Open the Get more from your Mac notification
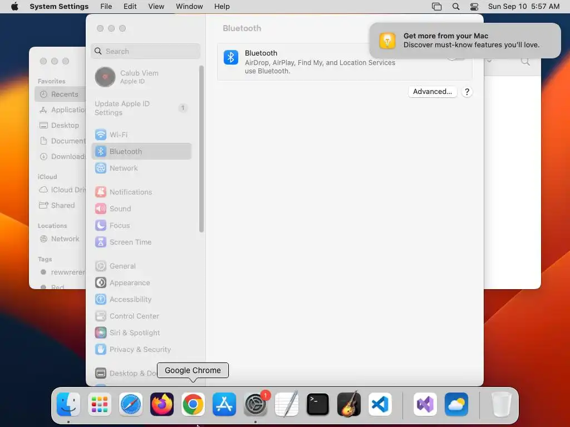Viewport: 570px width, 427px height. click(465, 41)
